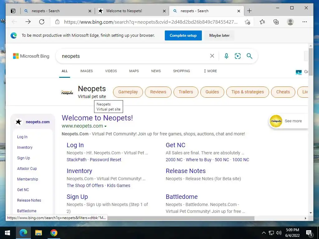Add this page to favorites star
Screen dimensions: 319x239
tap(248, 22)
